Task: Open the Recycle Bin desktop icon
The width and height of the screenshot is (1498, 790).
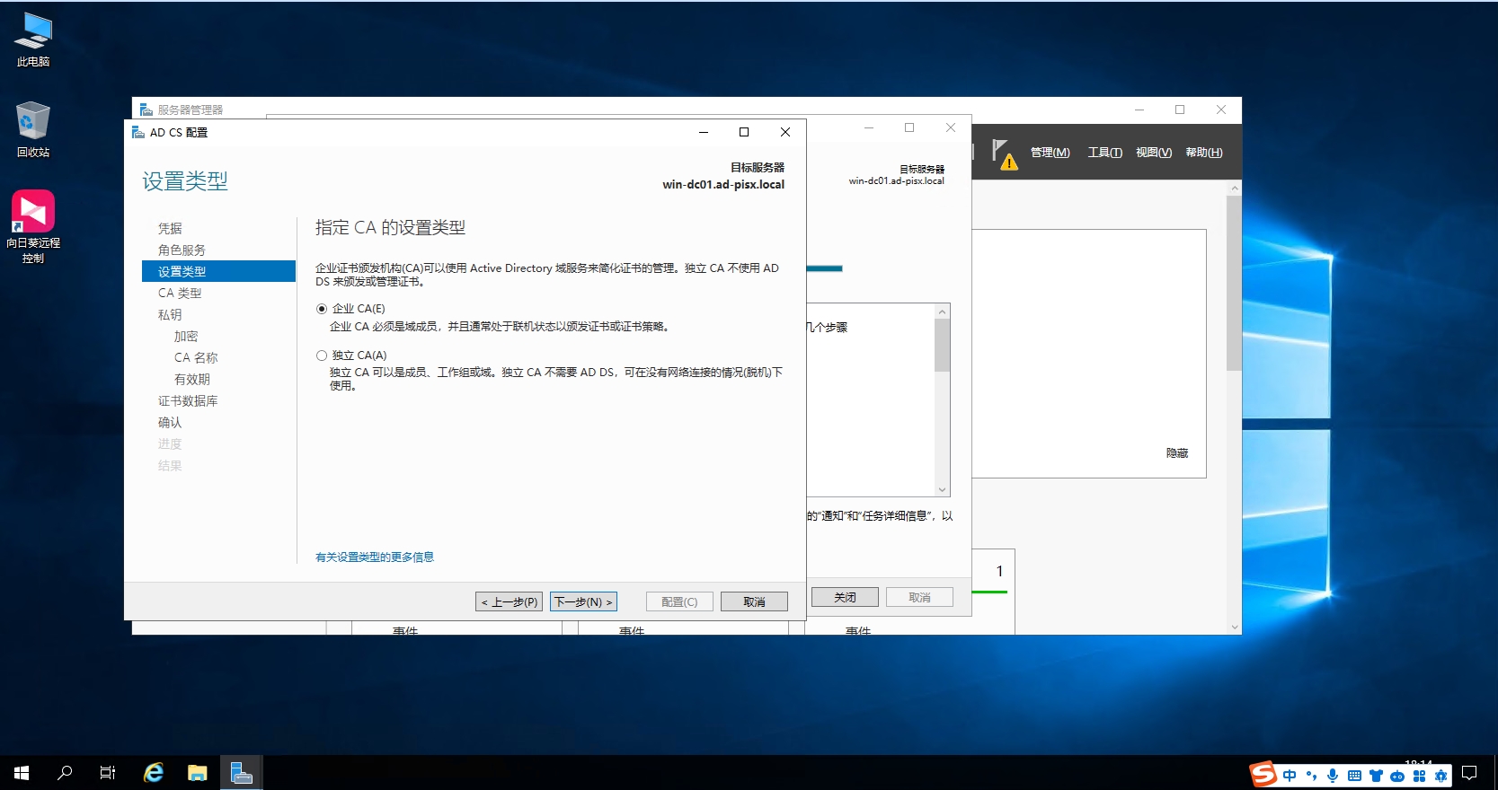Action: coord(33,129)
